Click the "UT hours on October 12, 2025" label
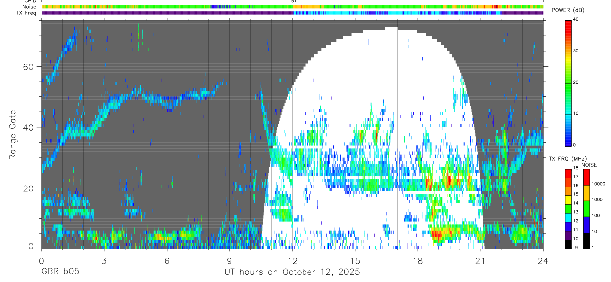This screenshot has height=282, width=611. [292, 272]
